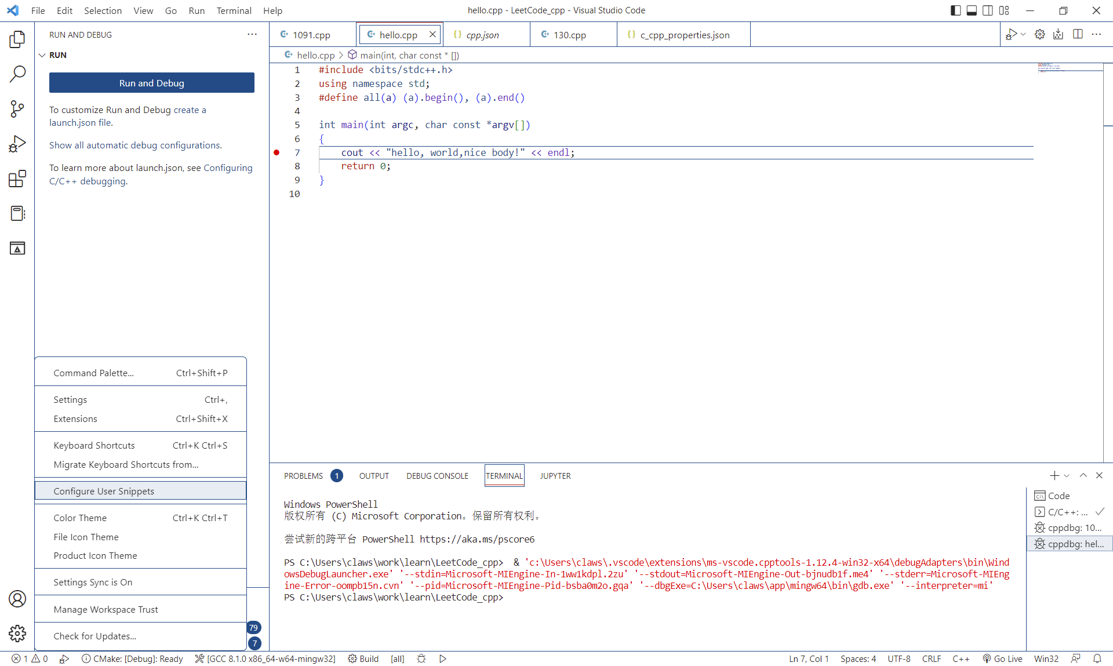Open the Extensions view icon
Viewport: 1113px width, 666px height.
tap(17, 179)
